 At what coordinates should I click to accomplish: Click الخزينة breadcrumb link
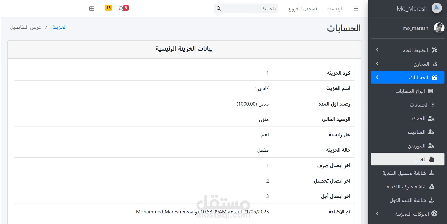[x=60, y=27]
